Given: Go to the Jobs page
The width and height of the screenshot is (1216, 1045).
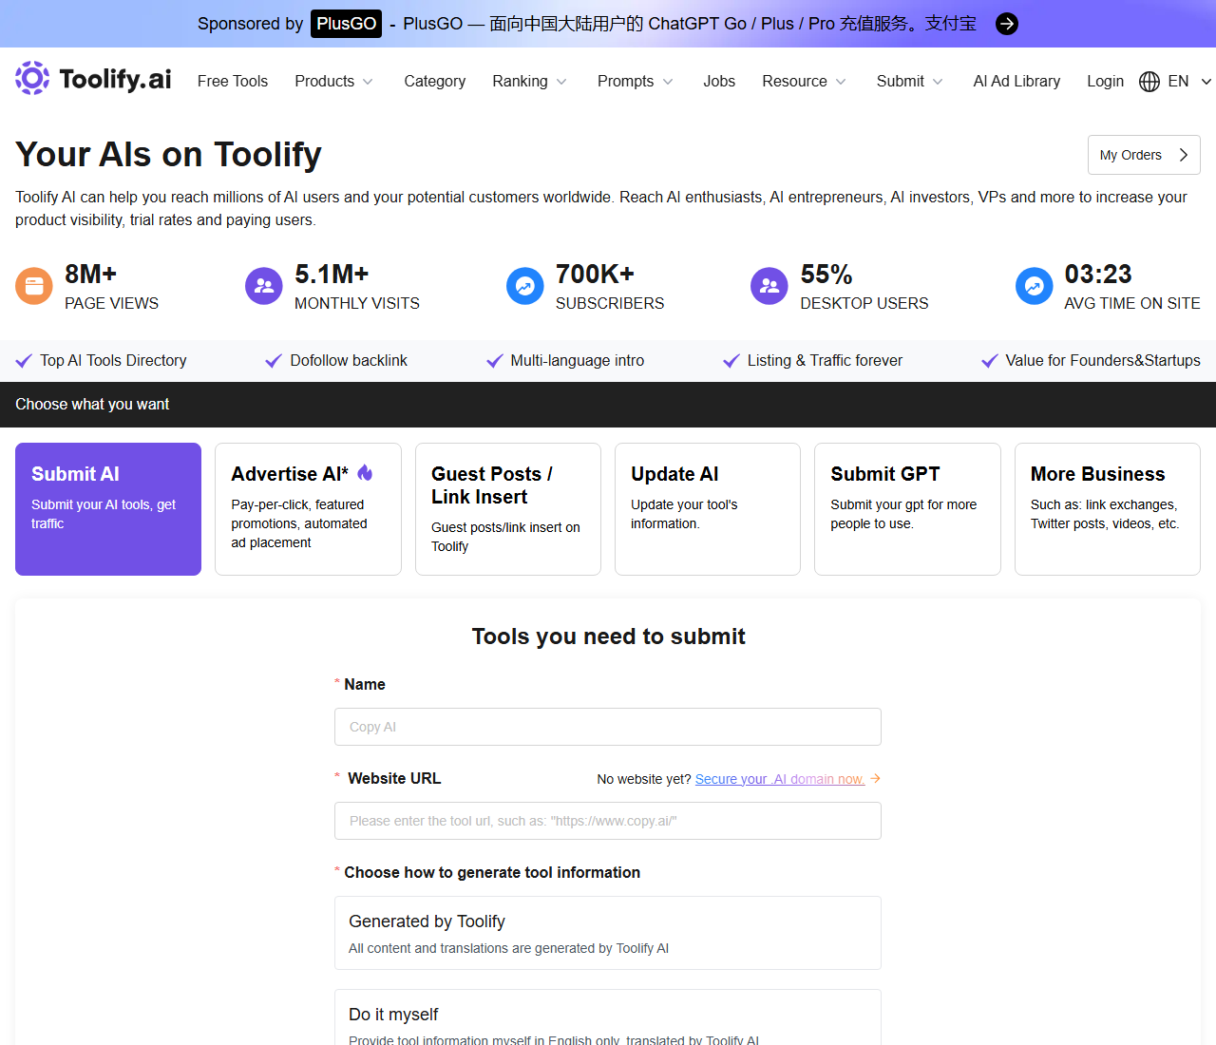Looking at the screenshot, I should click(x=719, y=82).
